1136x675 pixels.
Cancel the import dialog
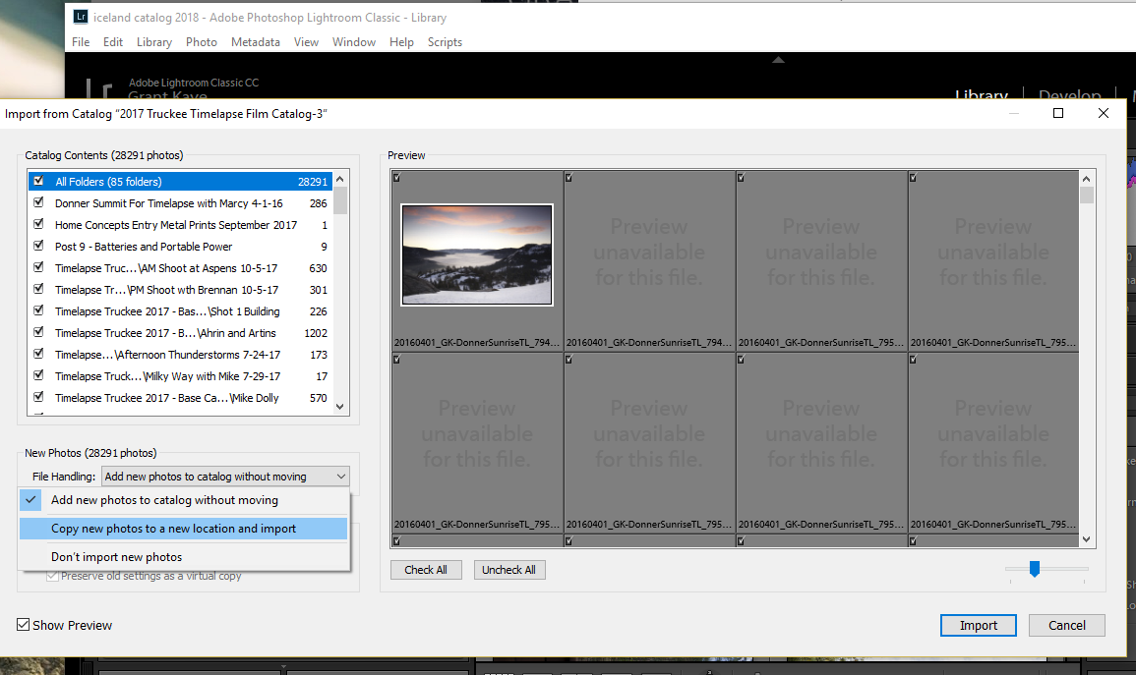[x=1067, y=625]
